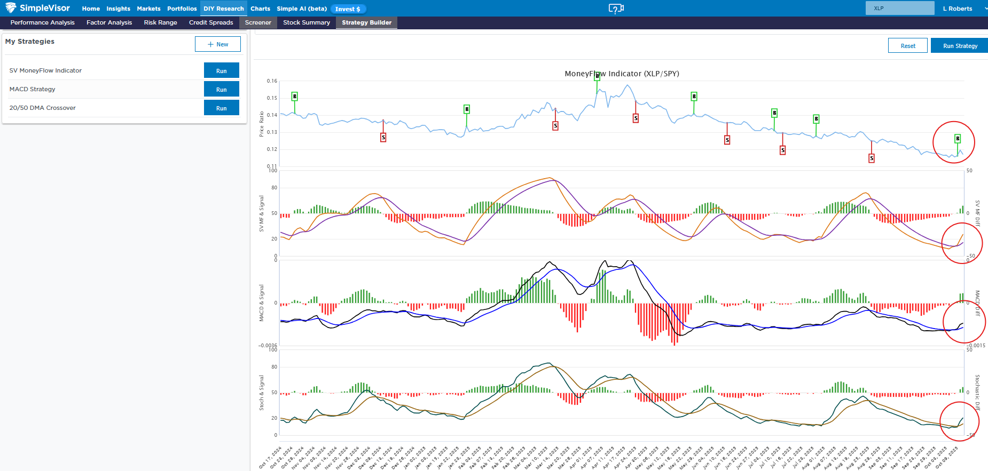Image resolution: width=988 pixels, height=471 pixels.
Task: Focus the XLP ticker search field
Action: tap(899, 9)
